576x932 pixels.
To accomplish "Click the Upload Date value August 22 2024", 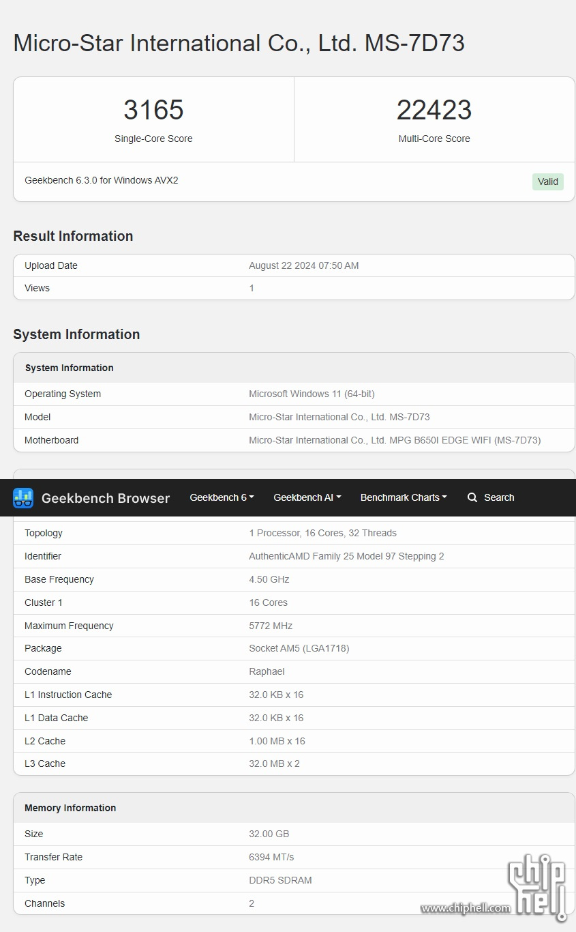I will tap(304, 265).
